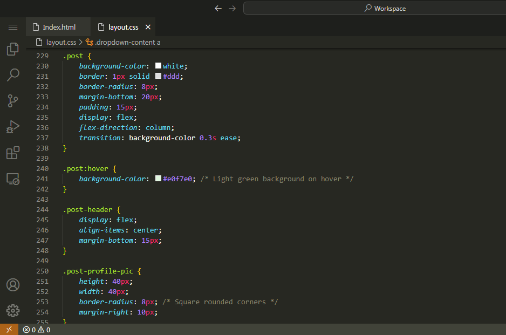The height and width of the screenshot is (335, 506).
Task: Click the #e0f7e0 color swatch
Action: tap(159, 179)
